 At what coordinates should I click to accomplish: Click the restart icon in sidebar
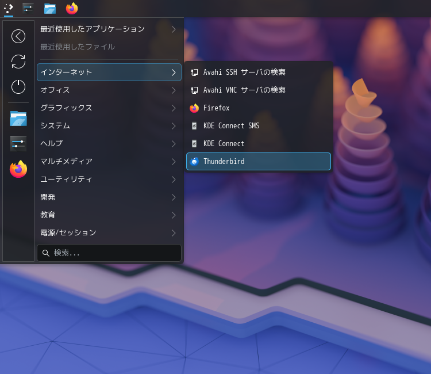18,62
